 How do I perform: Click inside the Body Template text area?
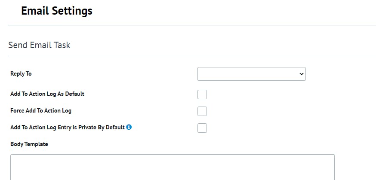[x=172, y=168]
